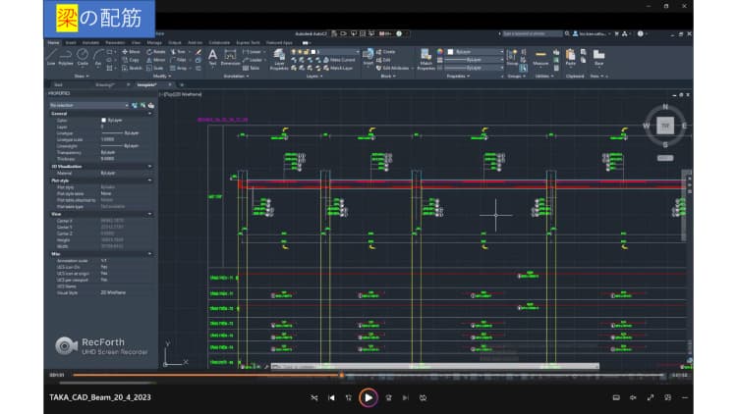Click the Mirror tool

156,60
